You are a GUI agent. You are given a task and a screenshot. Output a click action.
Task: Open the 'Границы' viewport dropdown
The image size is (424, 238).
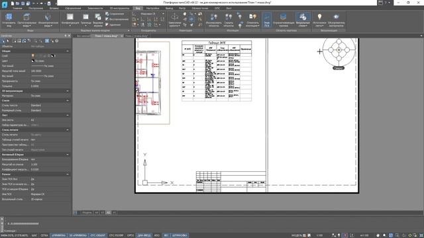click(86, 20)
